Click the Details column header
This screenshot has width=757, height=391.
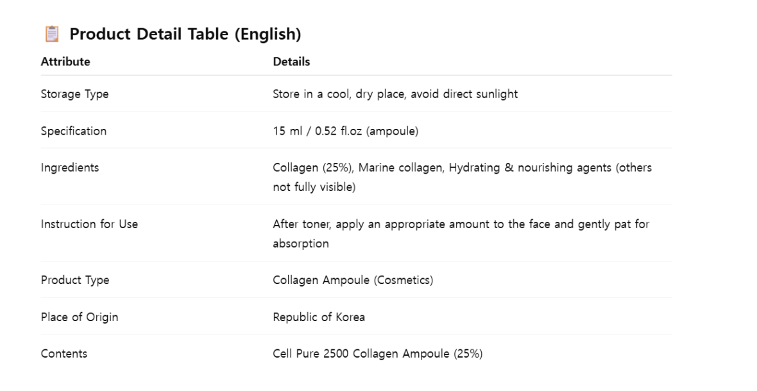click(291, 62)
